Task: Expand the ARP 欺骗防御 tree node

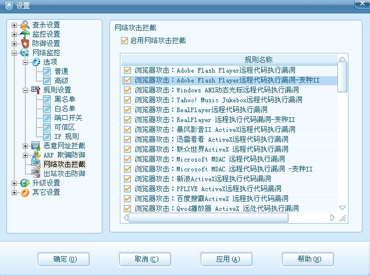Action: 25,155
